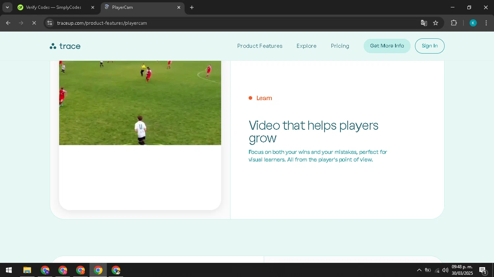This screenshot has width=494, height=277.
Task: Open the Windows Start menu
Action: 9,270
